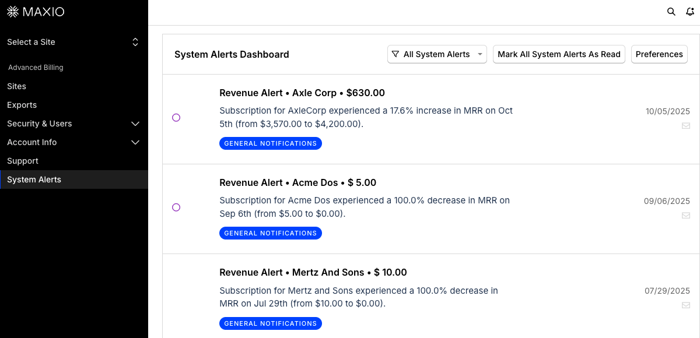Click the Maxio logo
Screen dimensions: 700x338
pyautogui.click(x=36, y=12)
